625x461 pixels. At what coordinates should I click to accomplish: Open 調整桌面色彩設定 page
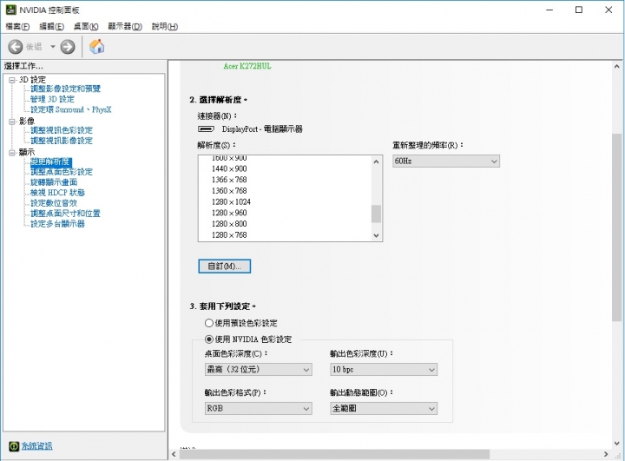point(62,172)
